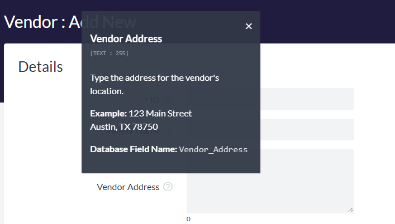This screenshot has height=224, width=395.
Task: Close the Vendor Address help popup
Action: pos(249,26)
